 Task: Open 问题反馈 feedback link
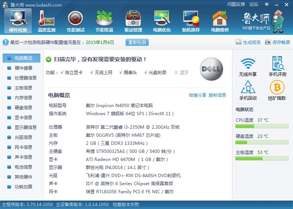[236, 4]
